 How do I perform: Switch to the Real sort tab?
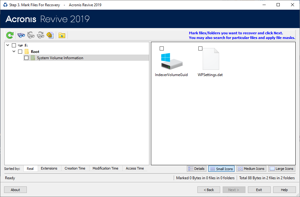point(30,169)
